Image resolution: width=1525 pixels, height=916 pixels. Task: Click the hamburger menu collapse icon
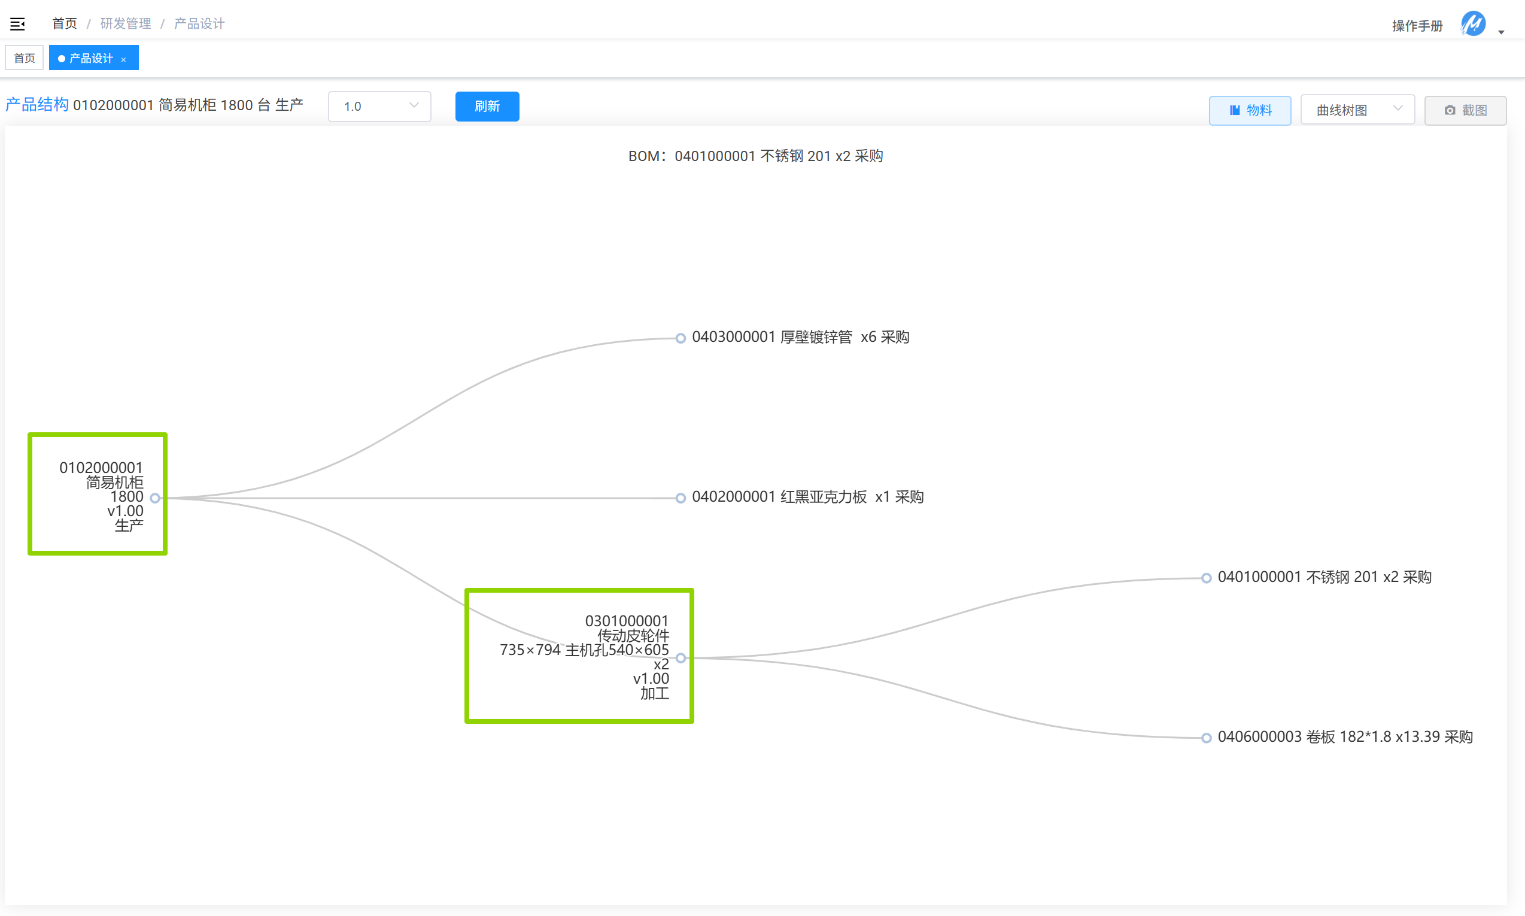(17, 24)
